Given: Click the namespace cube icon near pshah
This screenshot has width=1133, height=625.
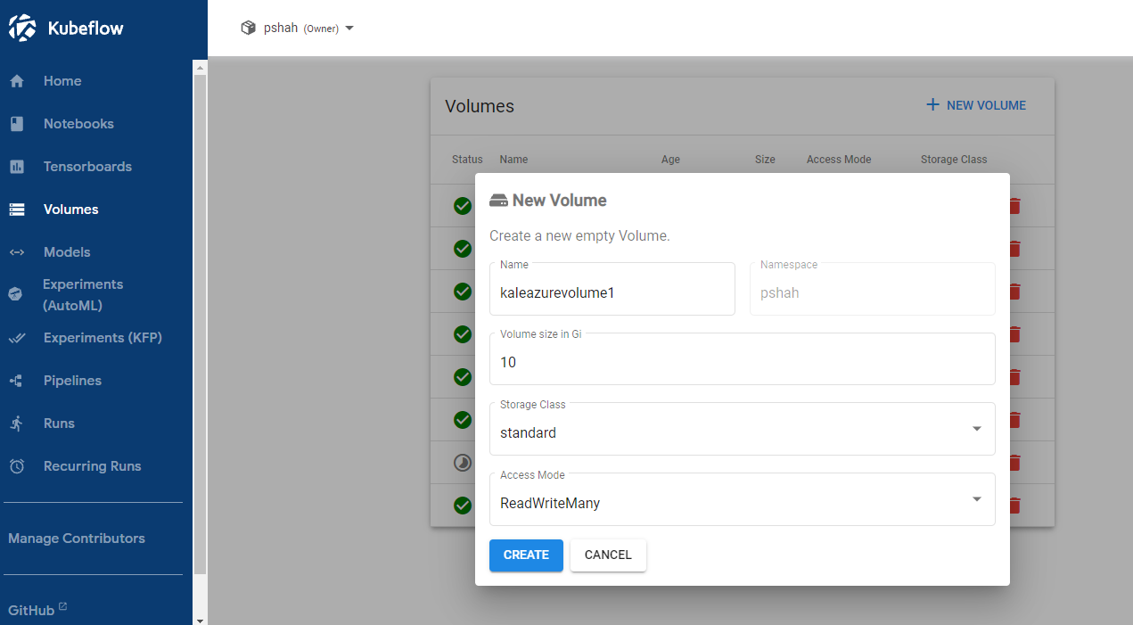Looking at the screenshot, I should point(248,27).
